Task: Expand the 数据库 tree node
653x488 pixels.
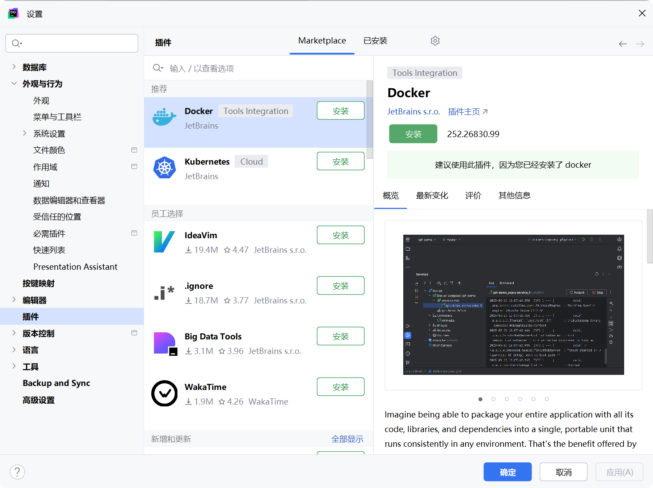Action: click(14, 67)
